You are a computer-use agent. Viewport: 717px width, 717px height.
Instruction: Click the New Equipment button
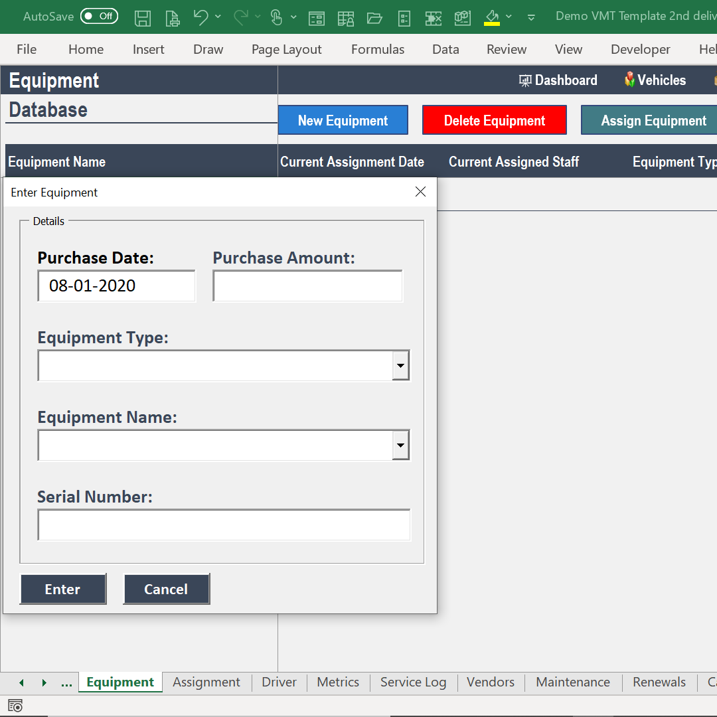coord(343,120)
